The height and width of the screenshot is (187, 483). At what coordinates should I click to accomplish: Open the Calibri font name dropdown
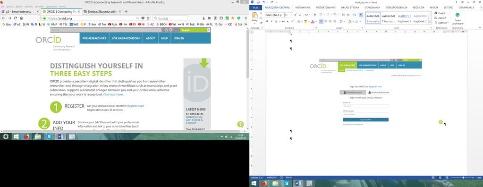tap(282, 15)
